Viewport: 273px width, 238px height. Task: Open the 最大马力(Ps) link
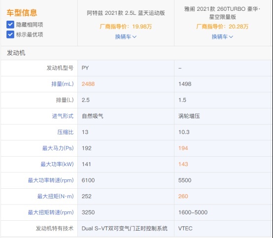(x=58, y=148)
